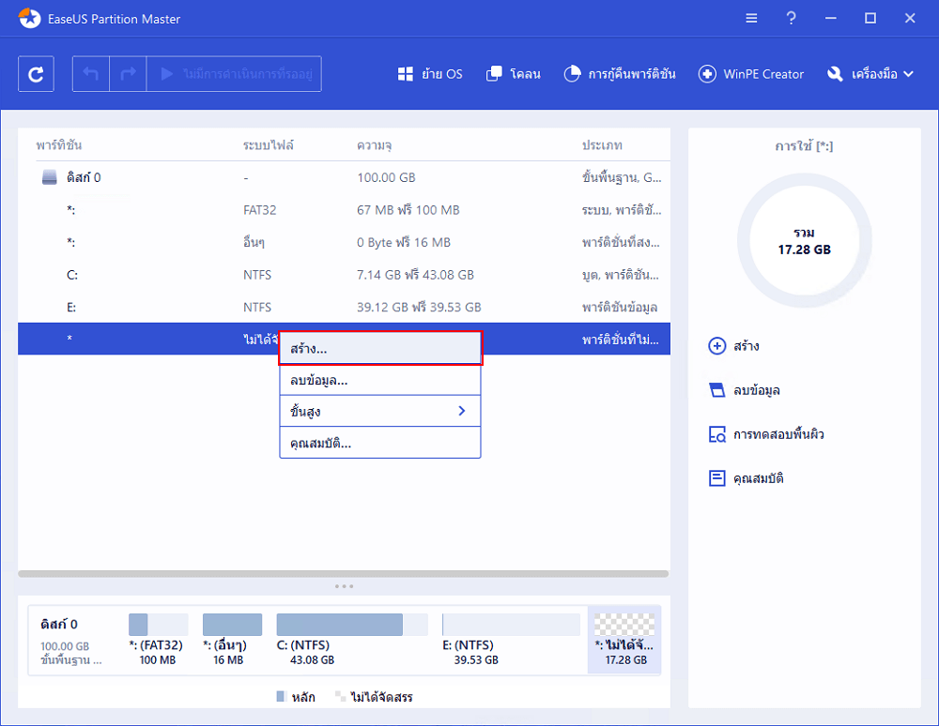Click the execute pending operations play button
Viewport: 939px width, 726px height.
(234, 74)
